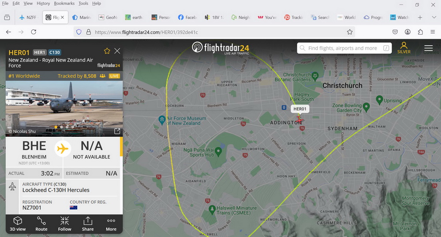Image resolution: width=441 pixels, height=237 pixels.
Task: Click the Tracked by 8,508 text
Action: 77,76
